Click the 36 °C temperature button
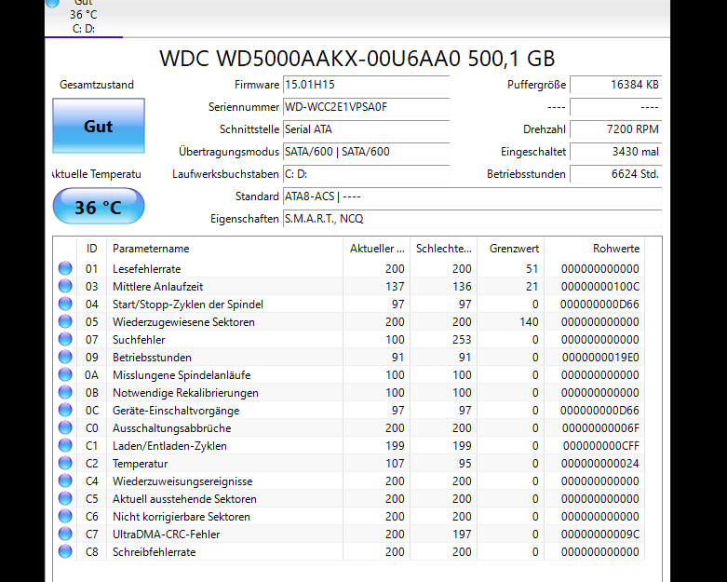 (x=99, y=207)
